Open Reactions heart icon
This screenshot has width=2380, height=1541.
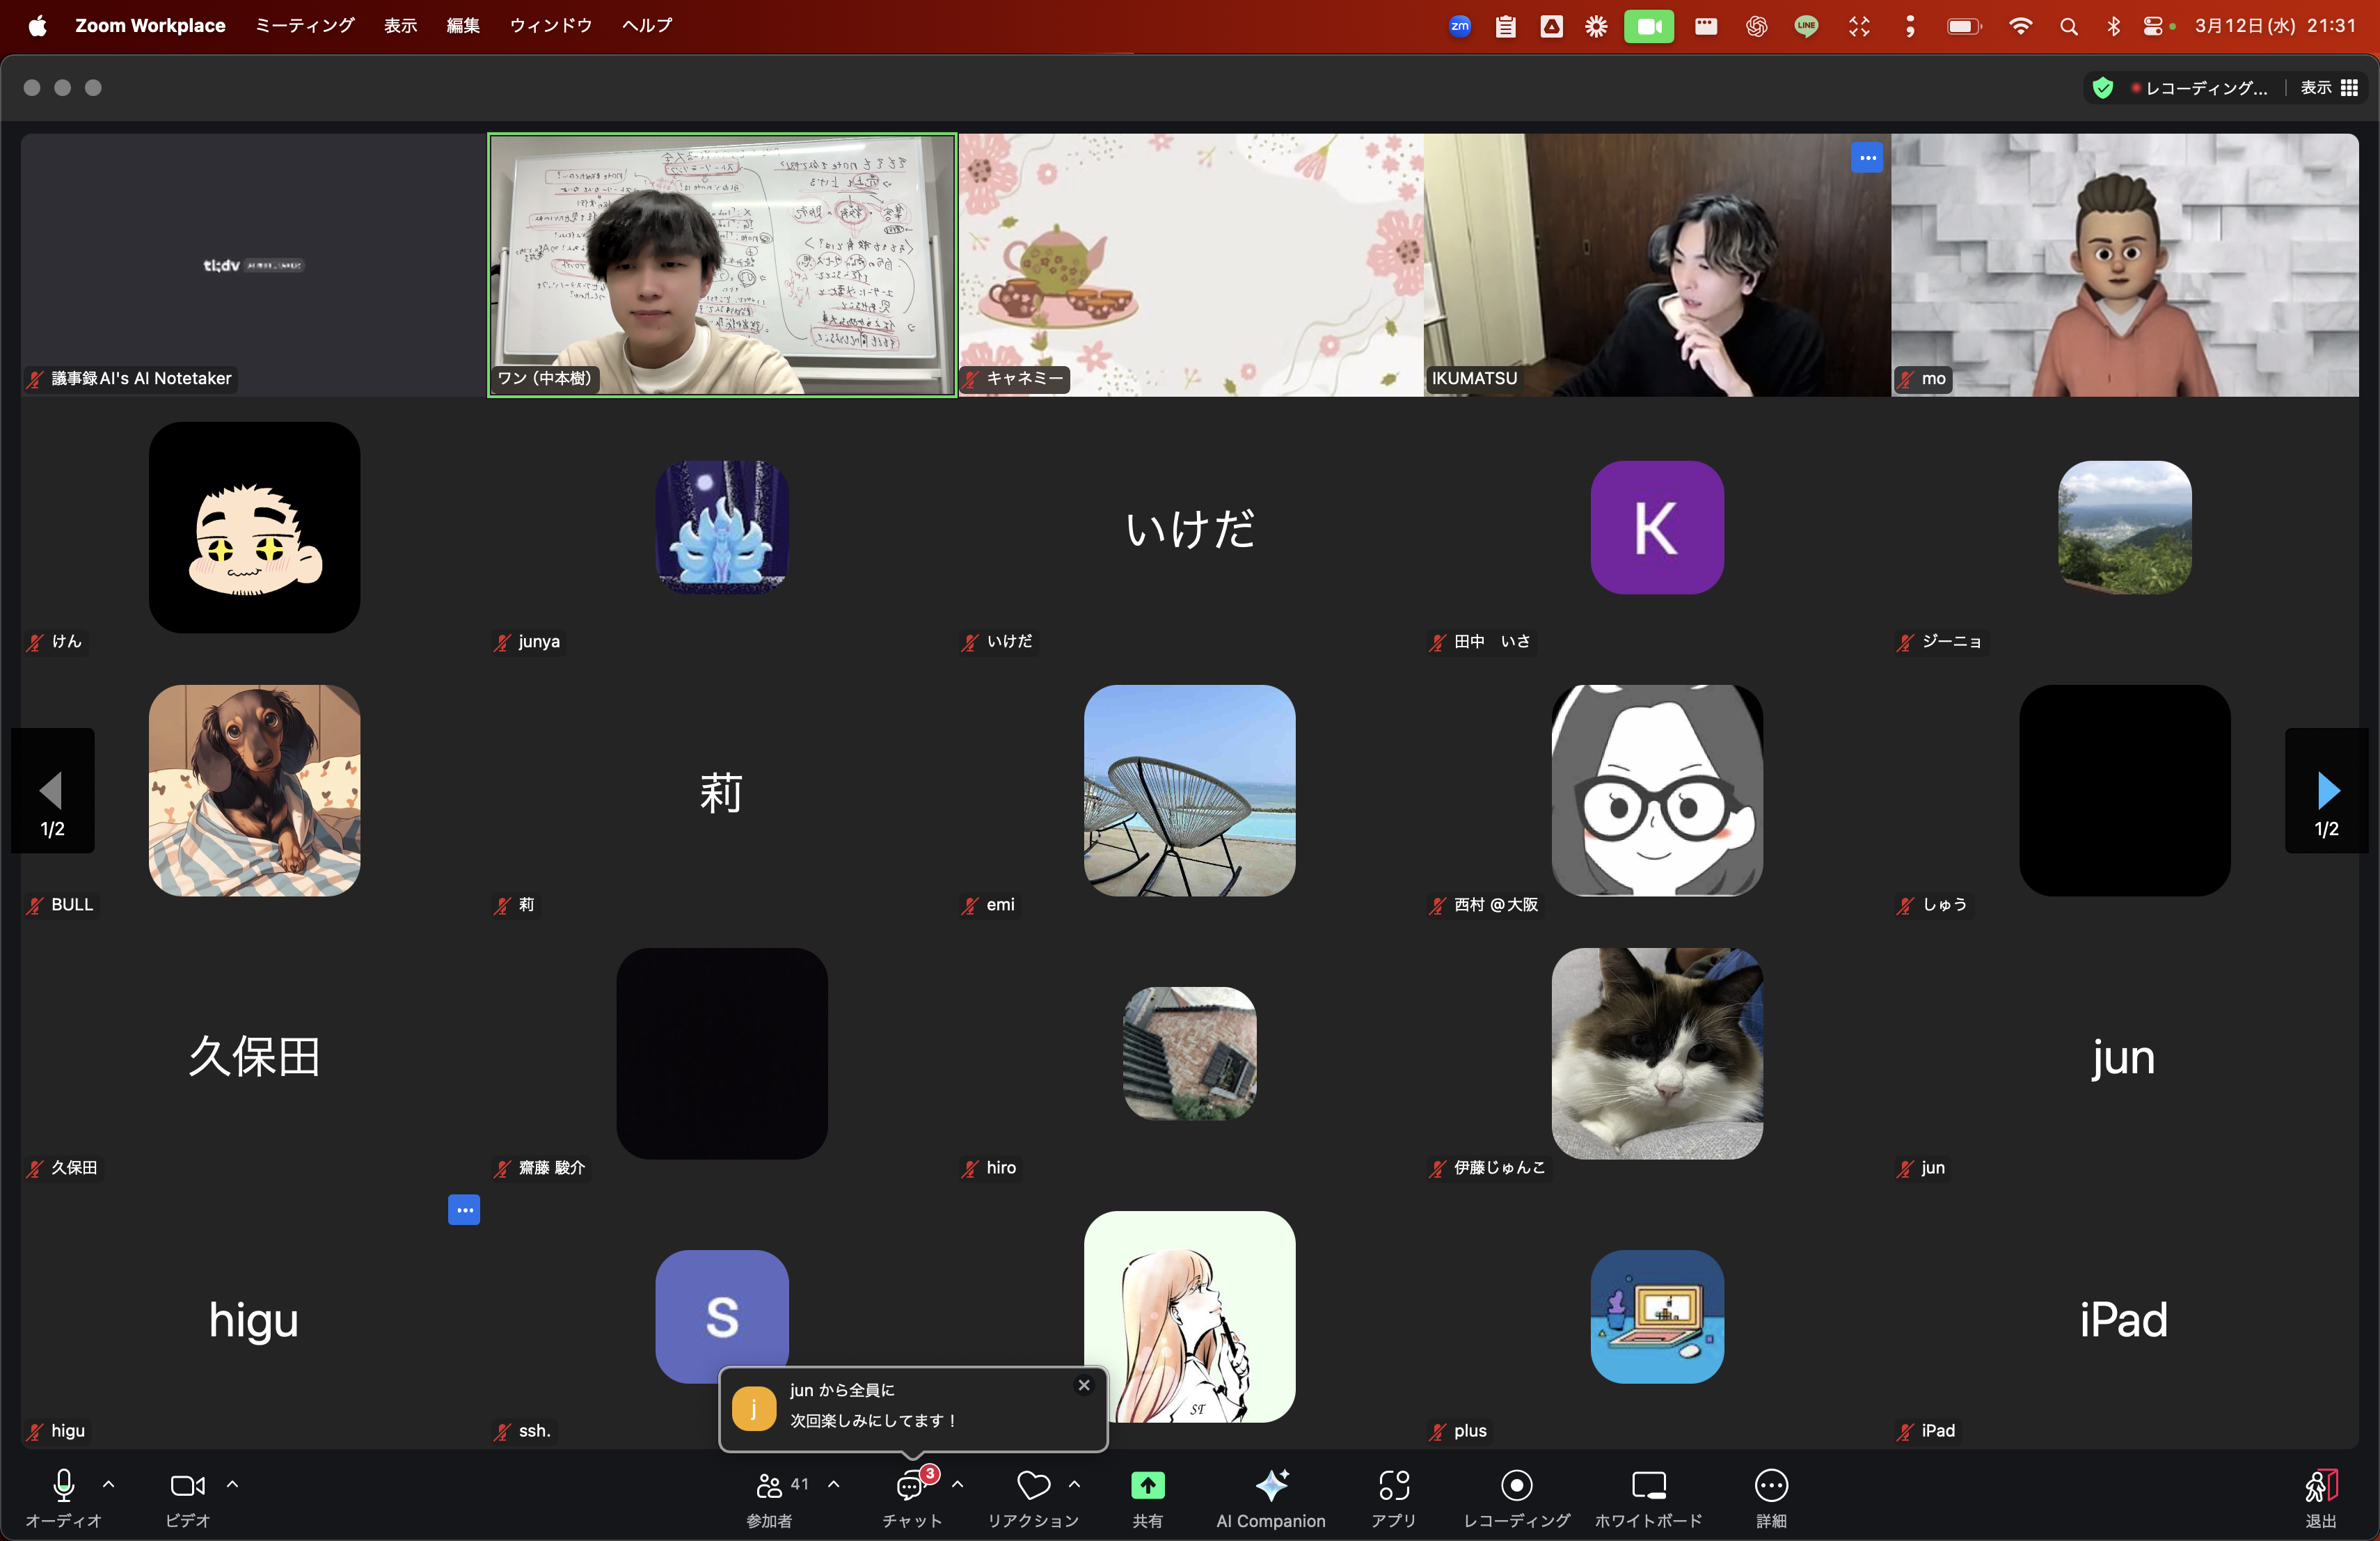click(x=1033, y=1486)
